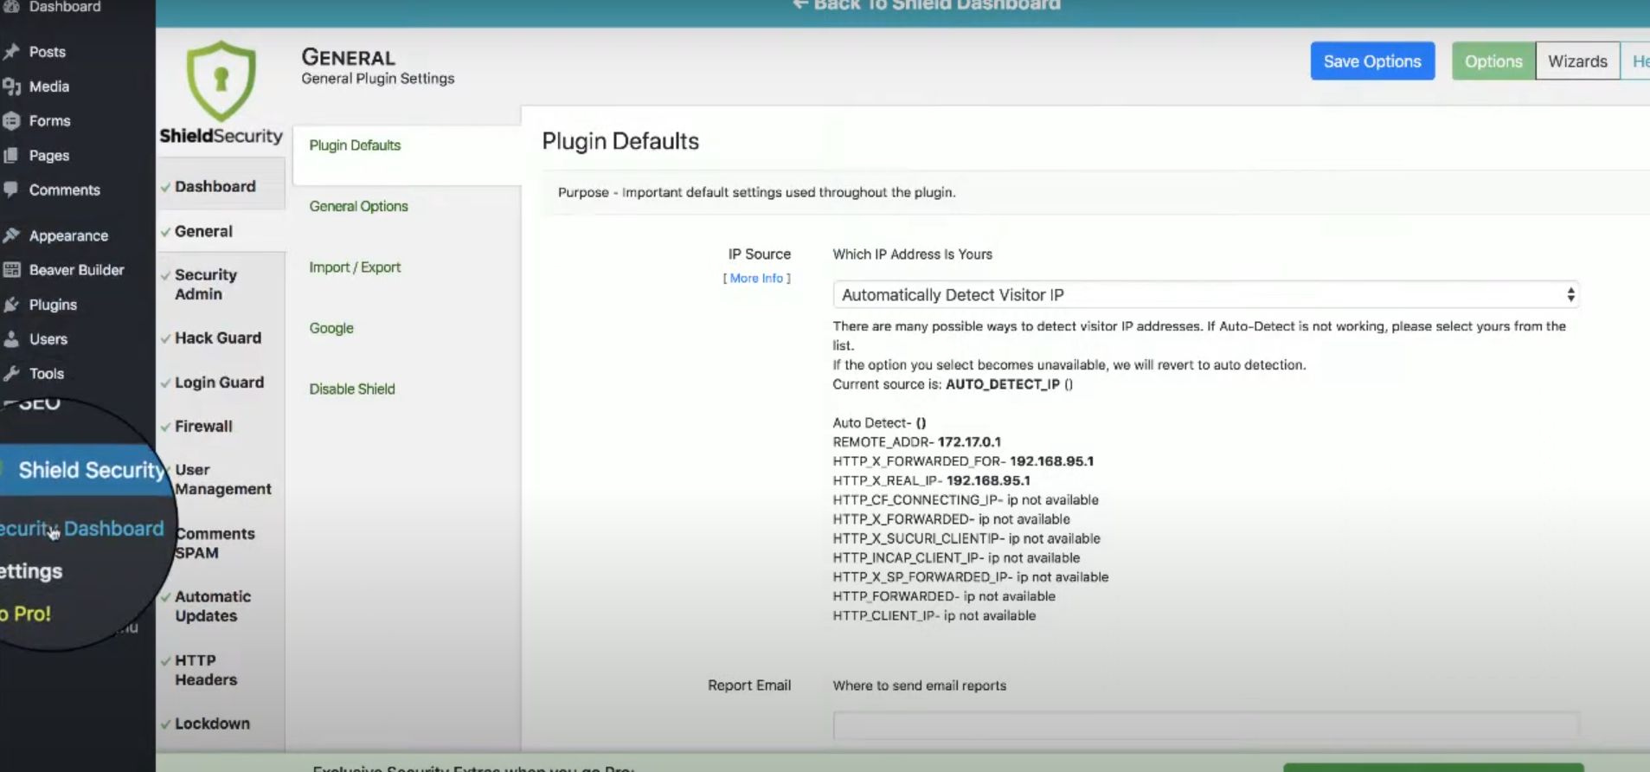
Task: Click the Plugins plug icon
Action: (11, 305)
